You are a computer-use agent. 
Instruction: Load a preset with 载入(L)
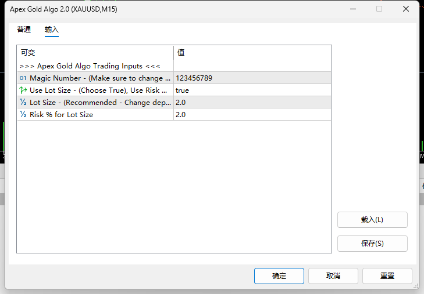pyautogui.click(x=372, y=220)
